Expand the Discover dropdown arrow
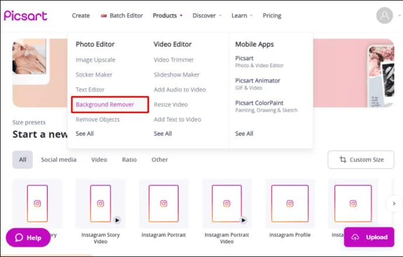403x257 pixels. point(220,16)
